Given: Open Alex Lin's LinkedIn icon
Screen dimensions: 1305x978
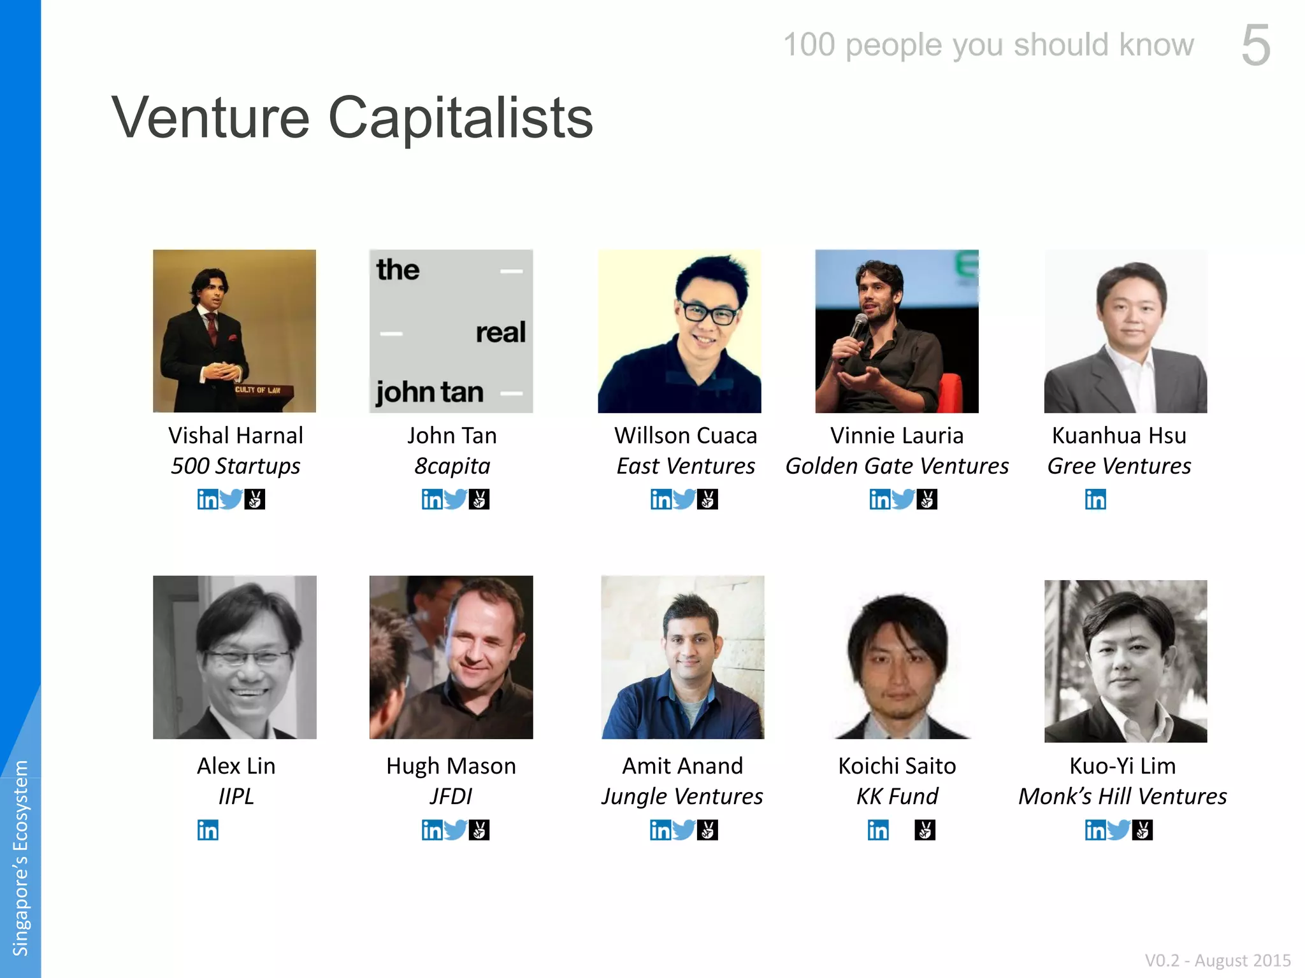Looking at the screenshot, I should coord(208,830).
